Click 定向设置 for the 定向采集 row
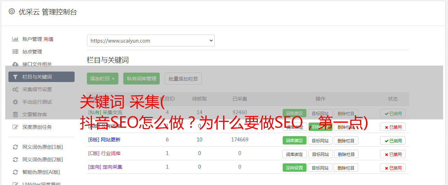 pos(295,168)
